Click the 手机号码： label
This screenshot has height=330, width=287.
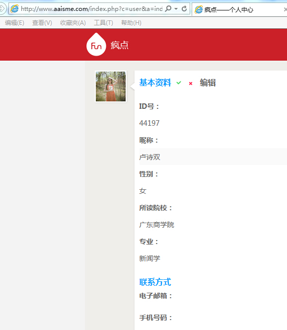(x=156, y=318)
